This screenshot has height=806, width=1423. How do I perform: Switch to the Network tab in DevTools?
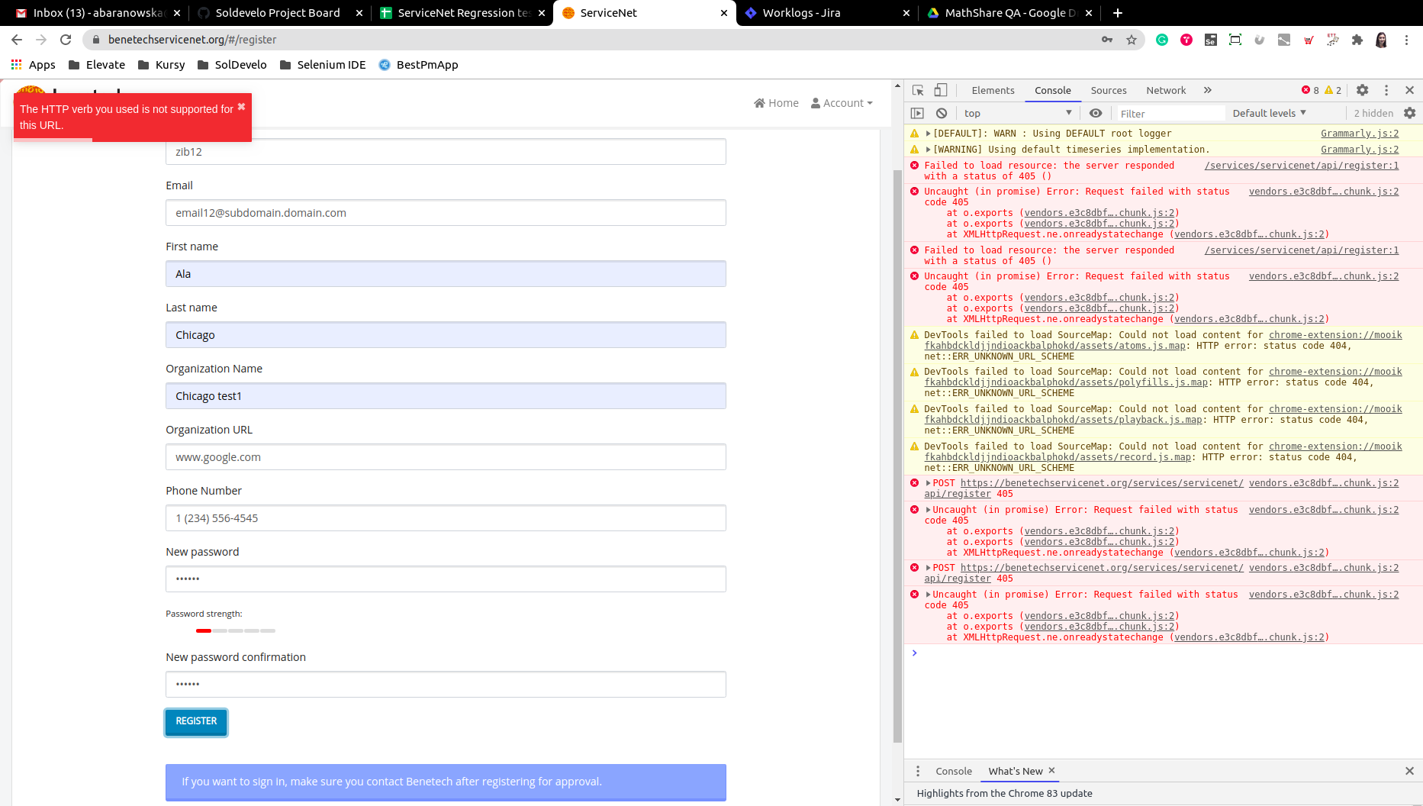coord(1166,90)
